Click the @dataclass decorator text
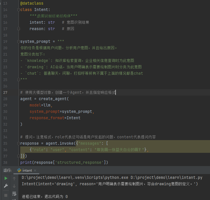Viewport: 210px width, 200px height. point(32,3)
